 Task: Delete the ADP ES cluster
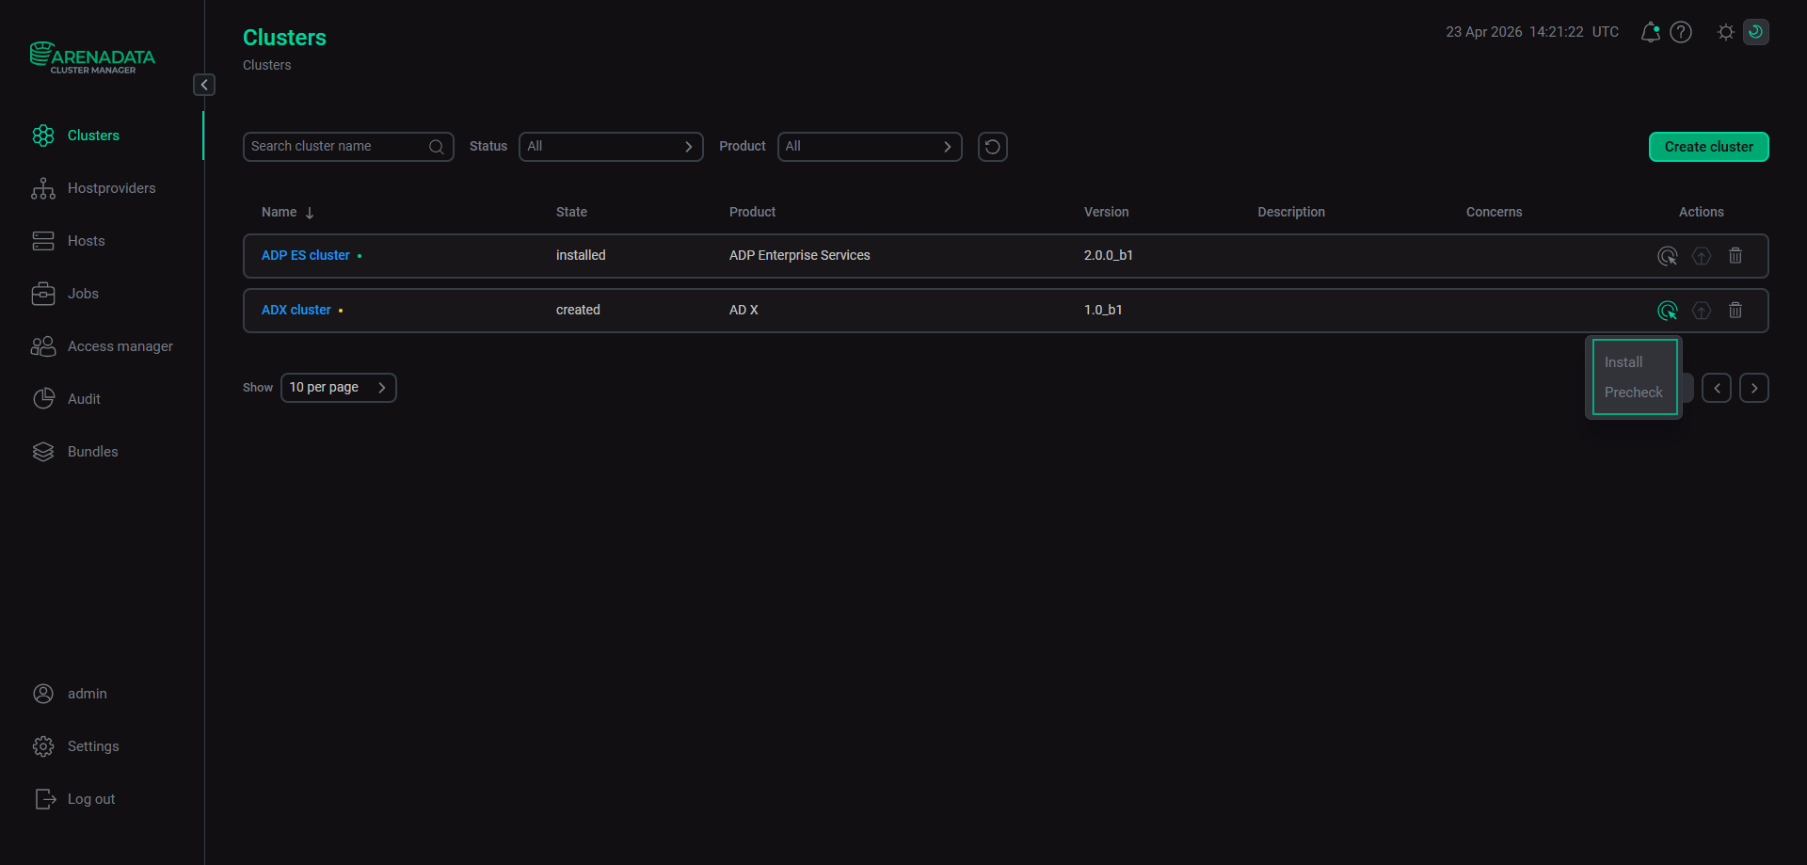click(1735, 256)
